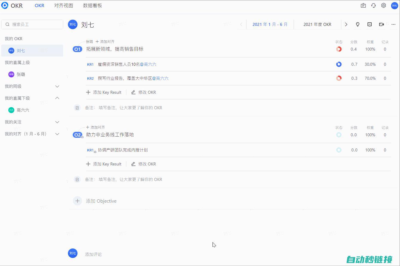
Task: Click 添加 Key Result under O2
Action: [x=104, y=164]
